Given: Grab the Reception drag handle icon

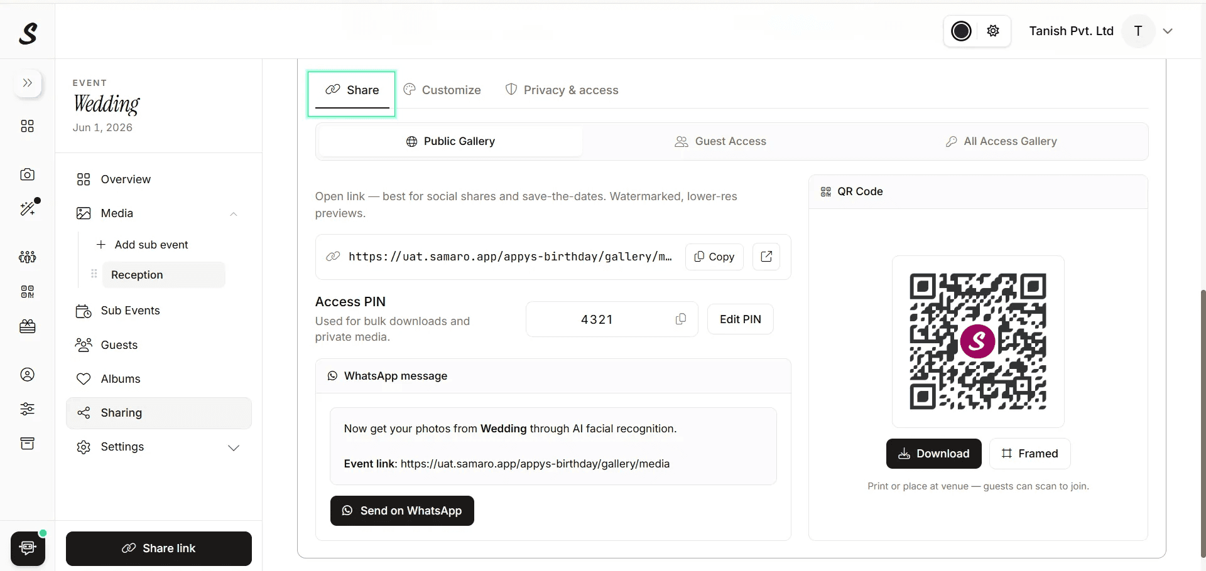Looking at the screenshot, I should [94, 274].
